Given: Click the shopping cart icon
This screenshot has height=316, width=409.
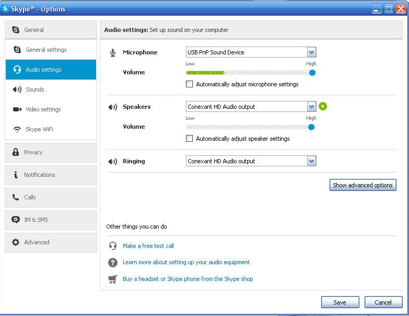Looking at the screenshot, I should pyautogui.click(x=113, y=279).
